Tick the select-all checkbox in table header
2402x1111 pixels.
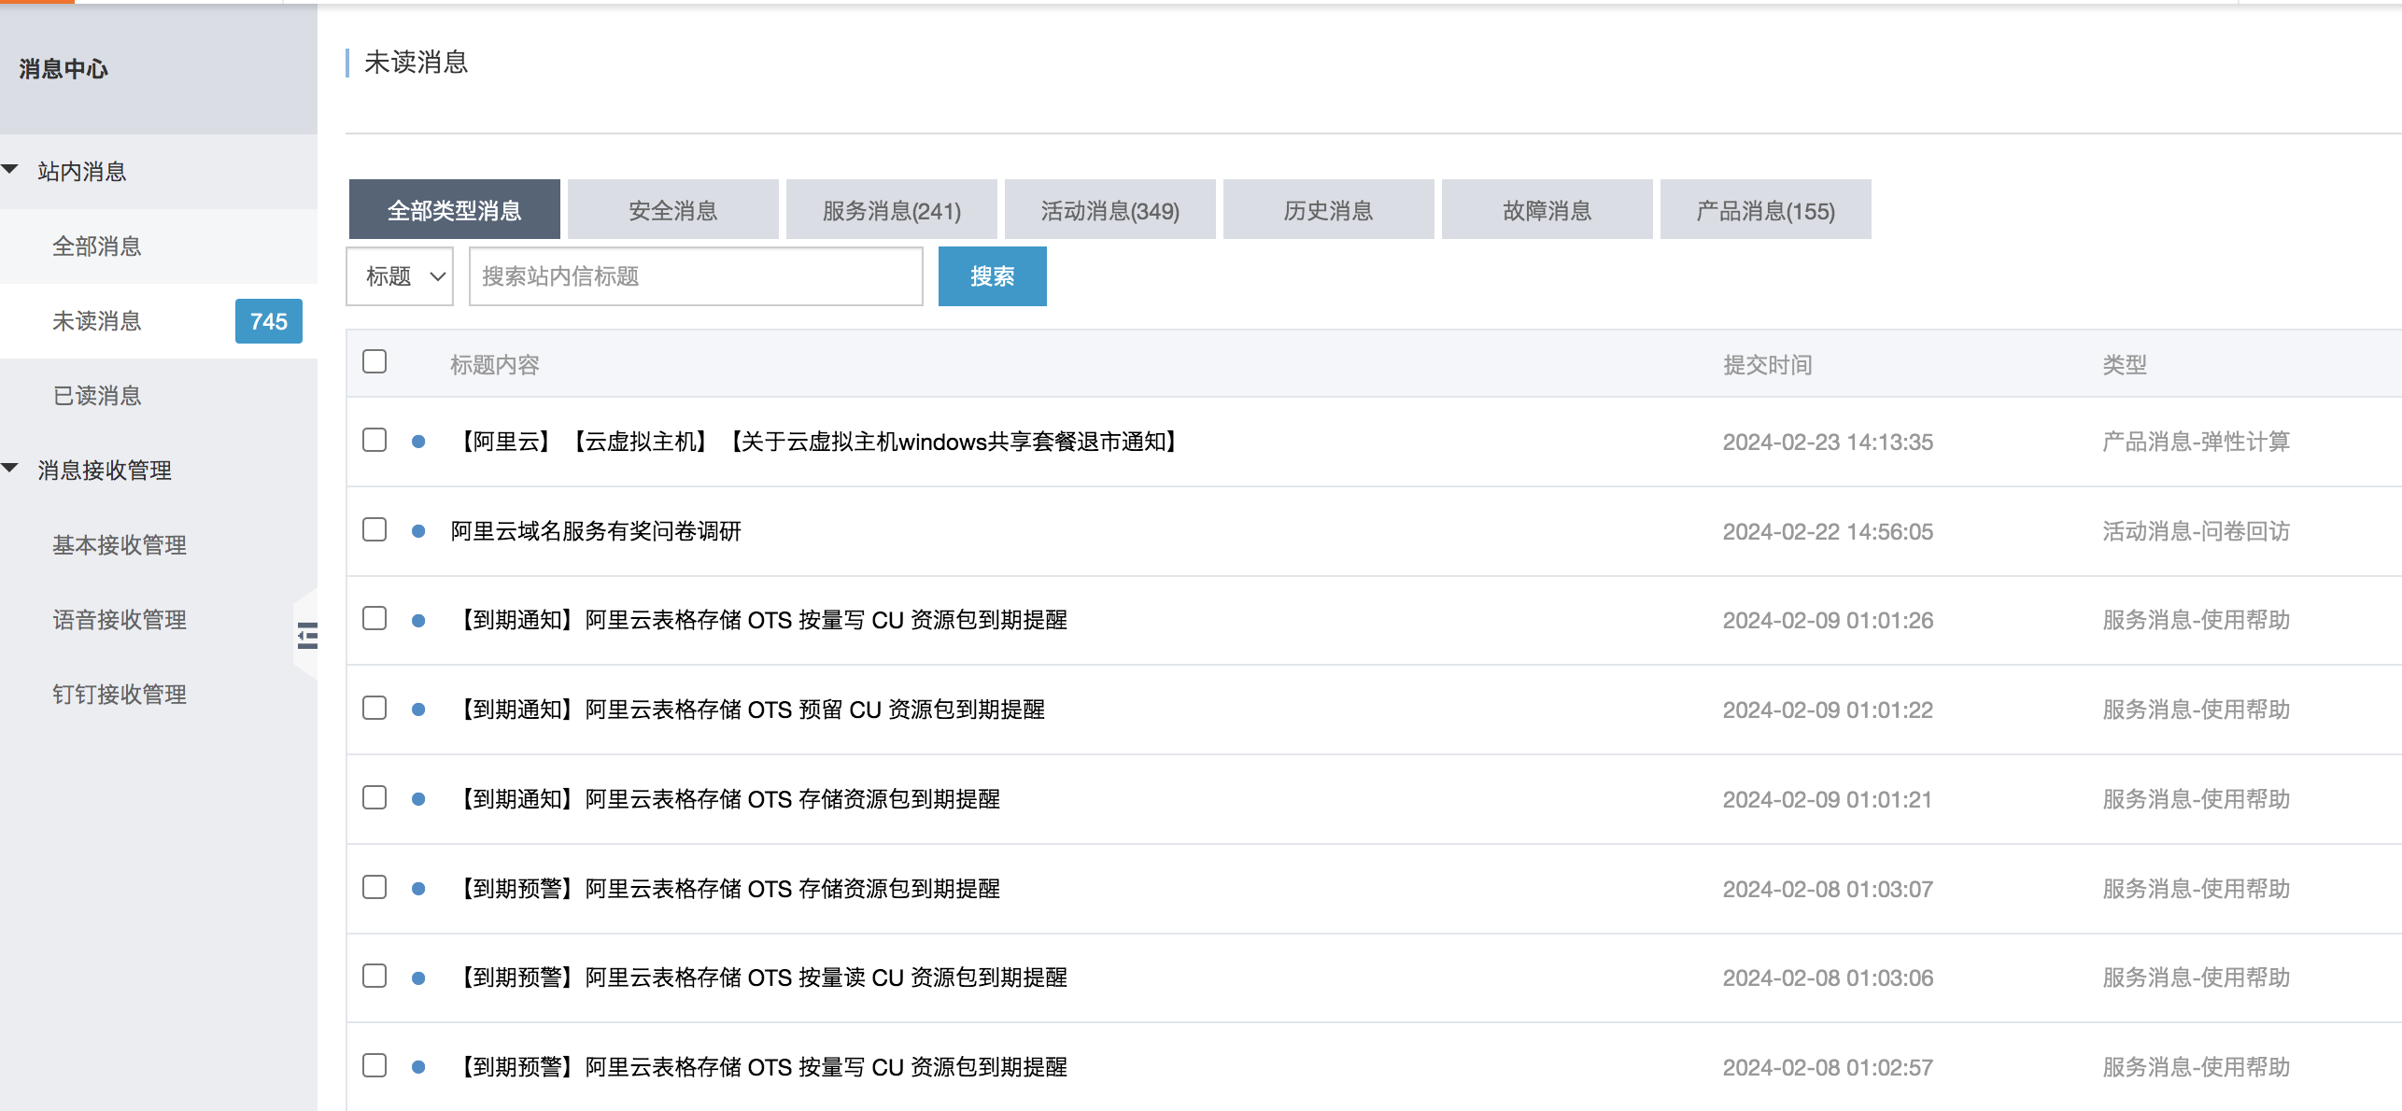point(374,362)
